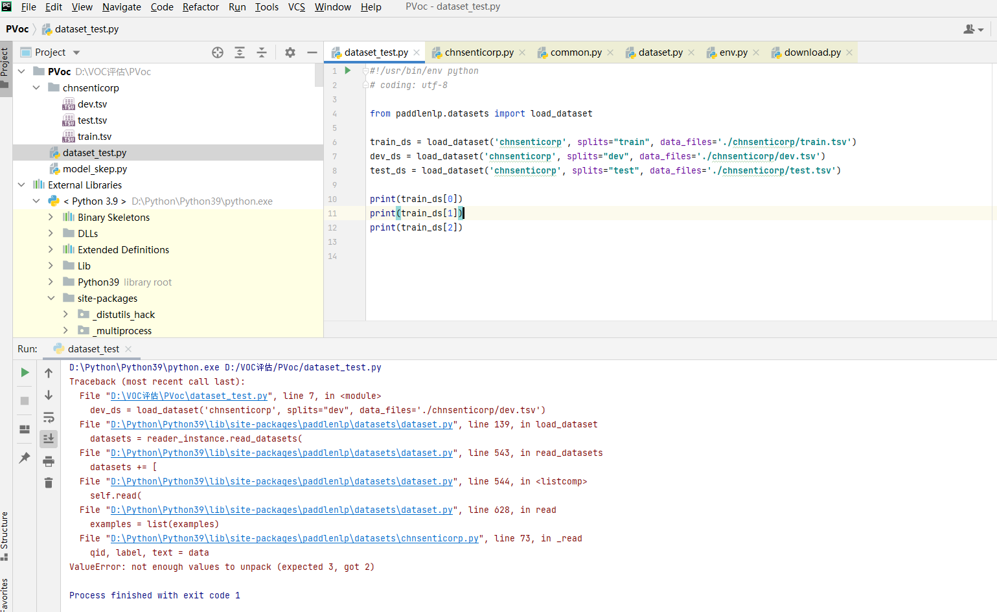Select opened file in Project view
This screenshot has width=997, height=612.
pyautogui.click(x=217, y=52)
